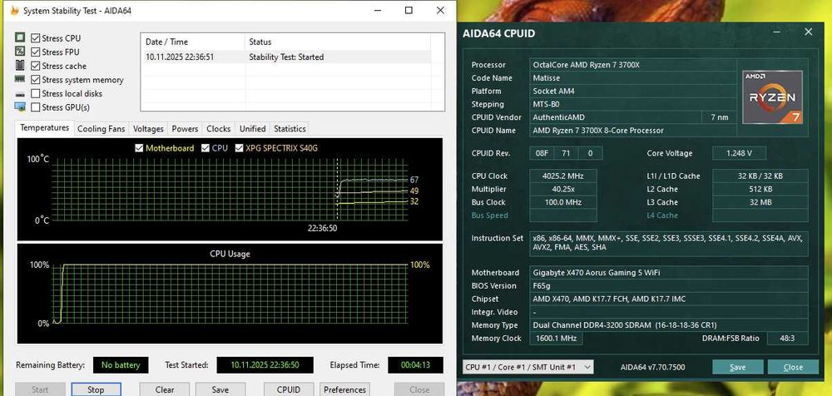Image resolution: width=832 pixels, height=396 pixels.
Task: Click the FPU icon beside Stress FPU
Action: point(20,52)
